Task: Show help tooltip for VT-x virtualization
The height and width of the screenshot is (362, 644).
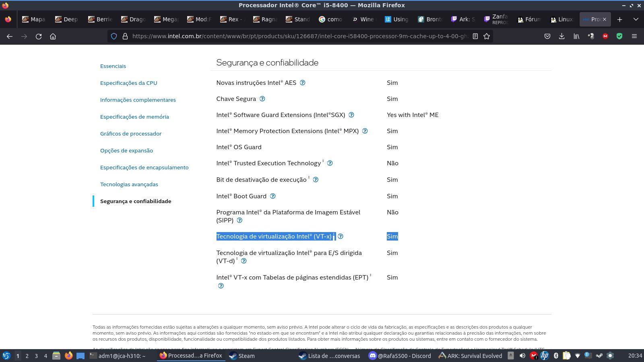Action: 341,236
